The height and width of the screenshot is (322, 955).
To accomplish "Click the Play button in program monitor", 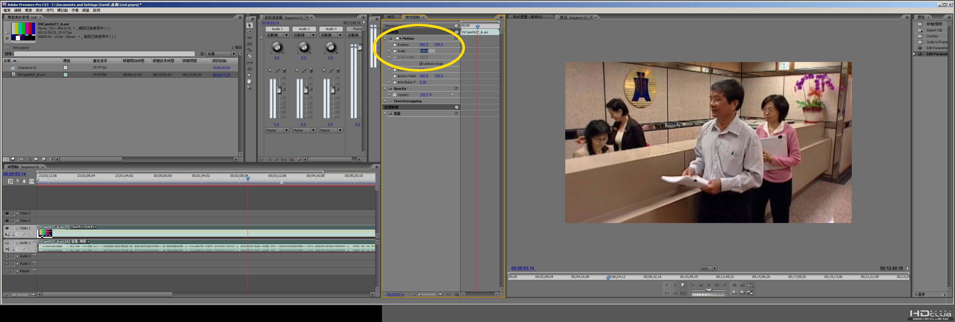I will point(709,285).
